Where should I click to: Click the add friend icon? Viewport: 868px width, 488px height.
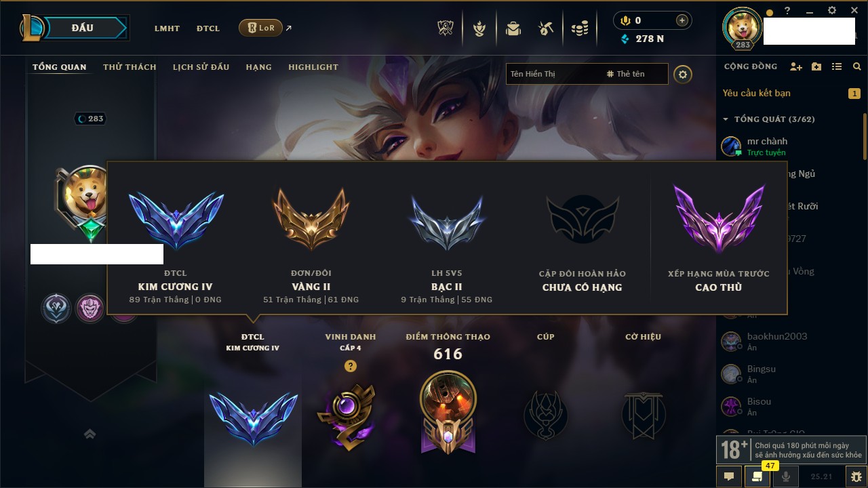[796, 66]
